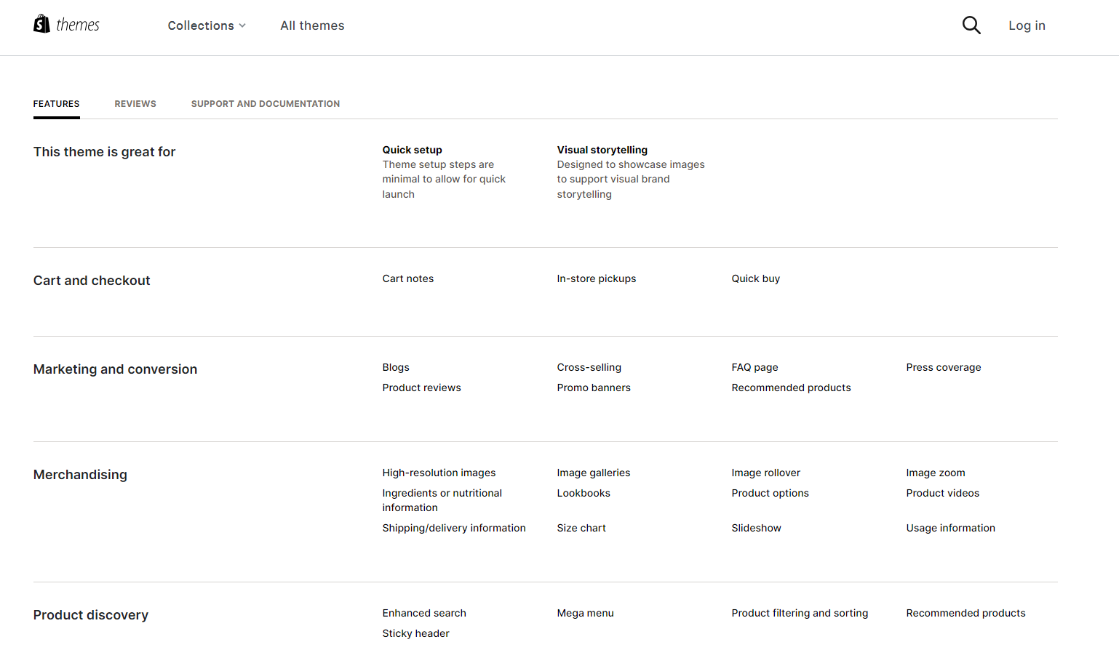Click the Size chart item
The height and width of the screenshot is (658, 1119).
pyautogui.click(x=581, y=528)
